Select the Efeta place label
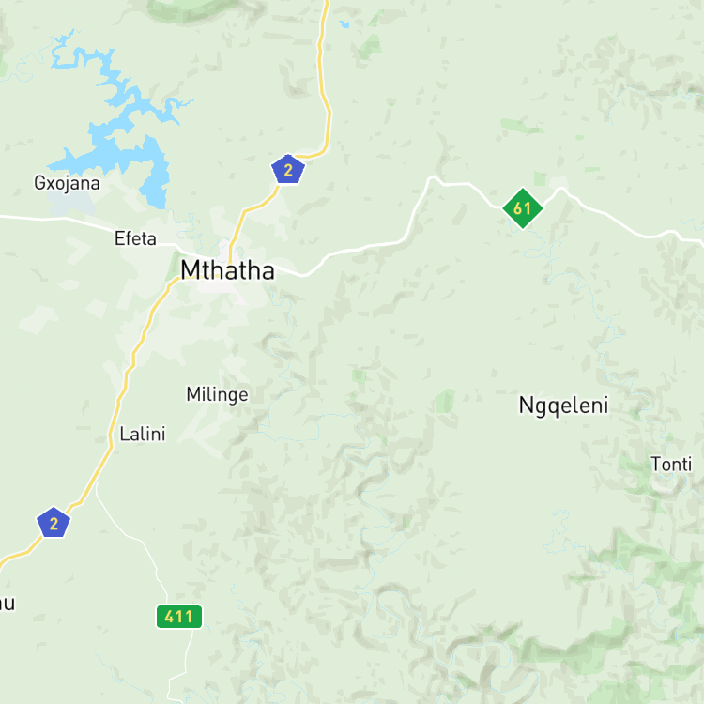Image resolution: width=704 pixels, height=704 pixels. (x=135, y=238)
